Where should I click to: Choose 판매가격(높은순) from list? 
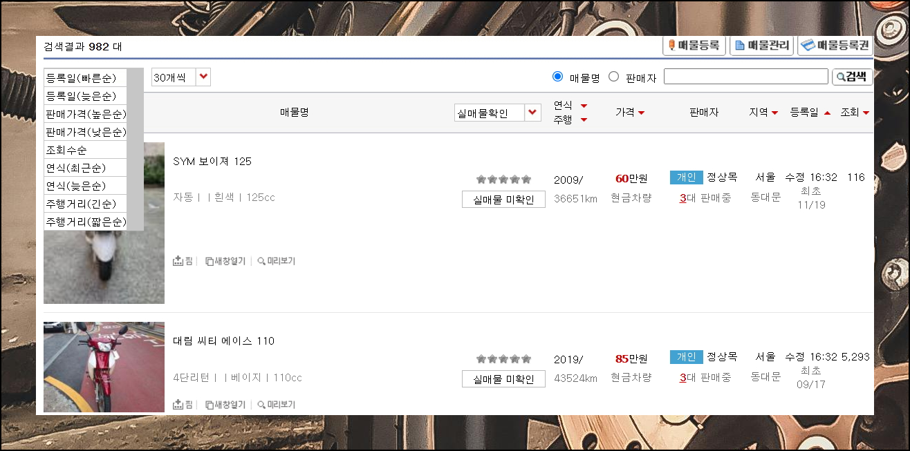click(86, 113)
